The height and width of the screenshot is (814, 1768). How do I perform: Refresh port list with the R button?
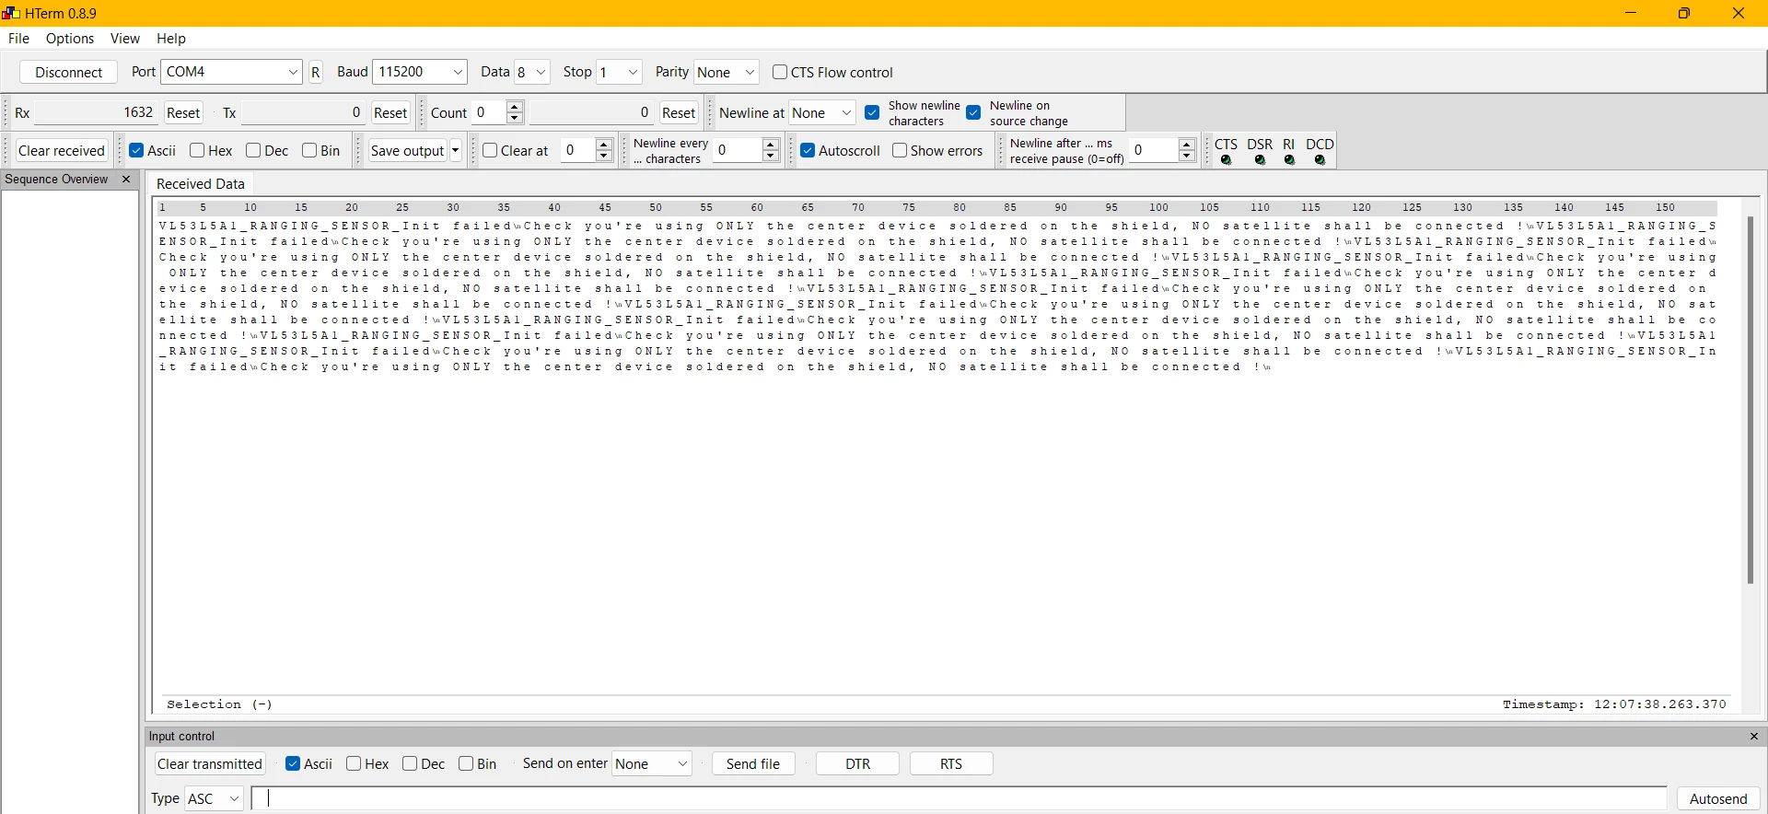click(316, 72)
